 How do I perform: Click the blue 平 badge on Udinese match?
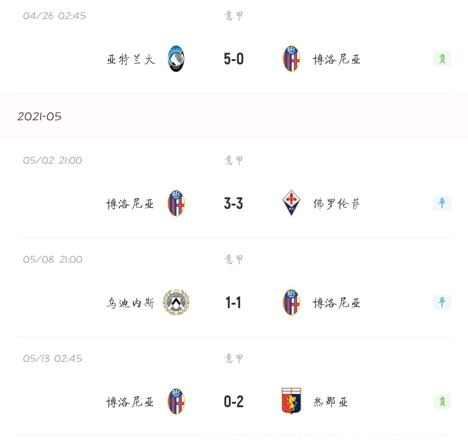pos(442,302)
